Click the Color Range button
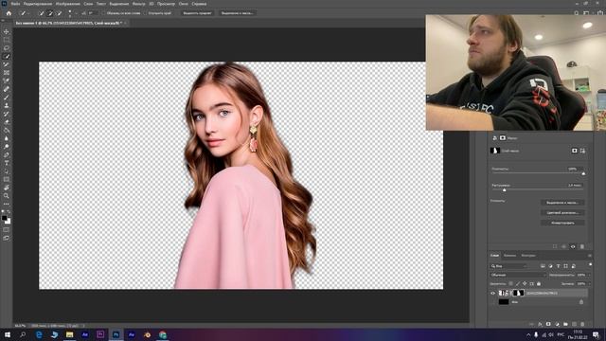The image size is (606, 341). pos(562,212)
